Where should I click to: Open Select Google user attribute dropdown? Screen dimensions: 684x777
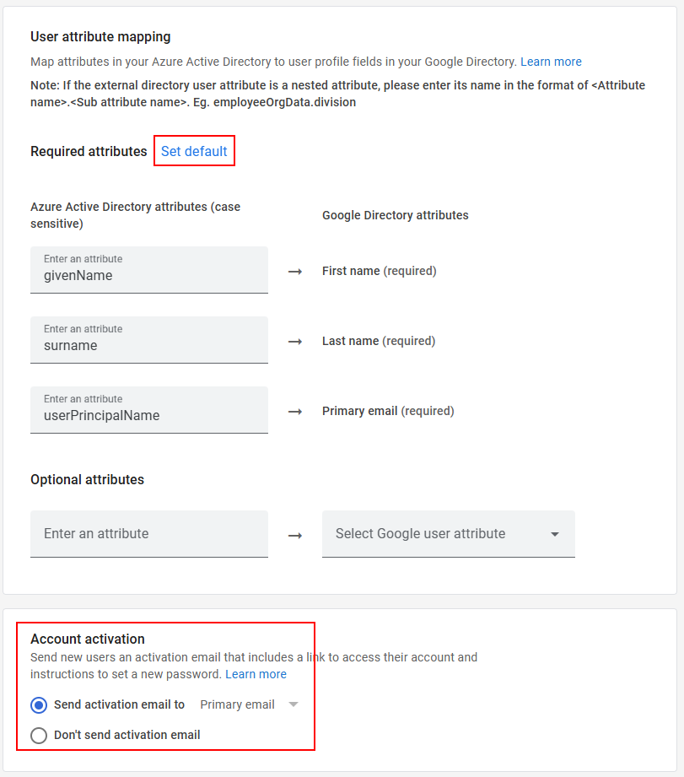tap(439, 533)
